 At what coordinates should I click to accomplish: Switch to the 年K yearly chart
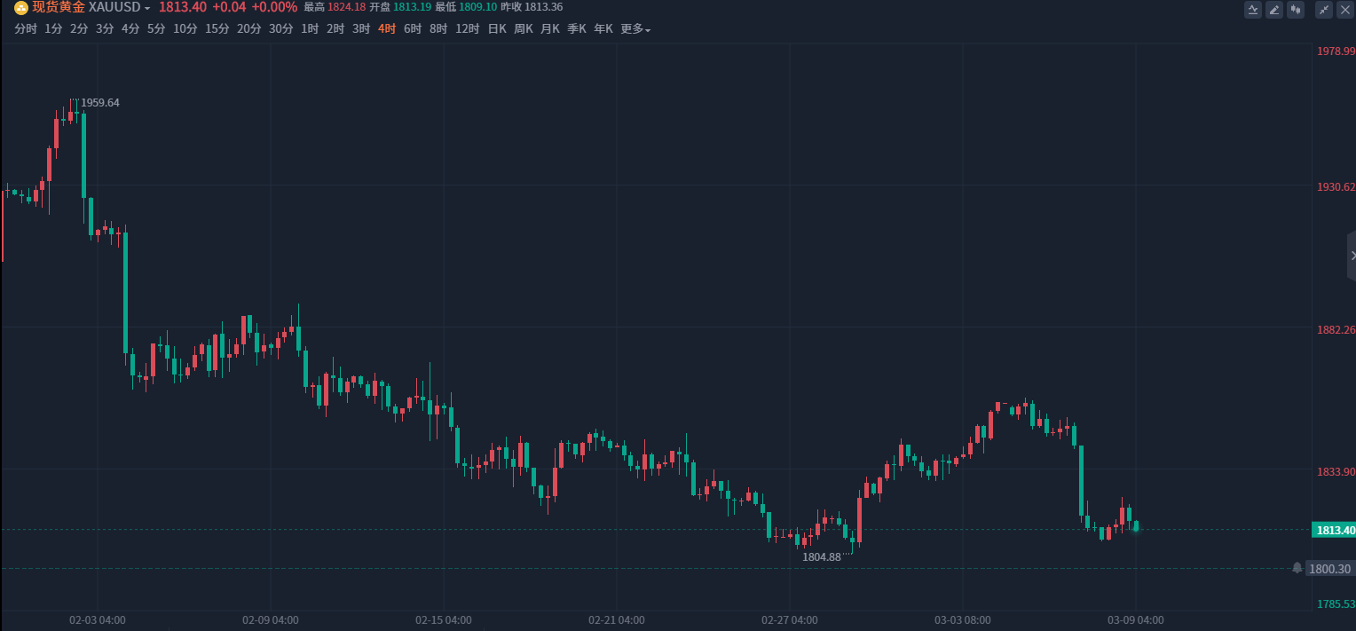603,28
